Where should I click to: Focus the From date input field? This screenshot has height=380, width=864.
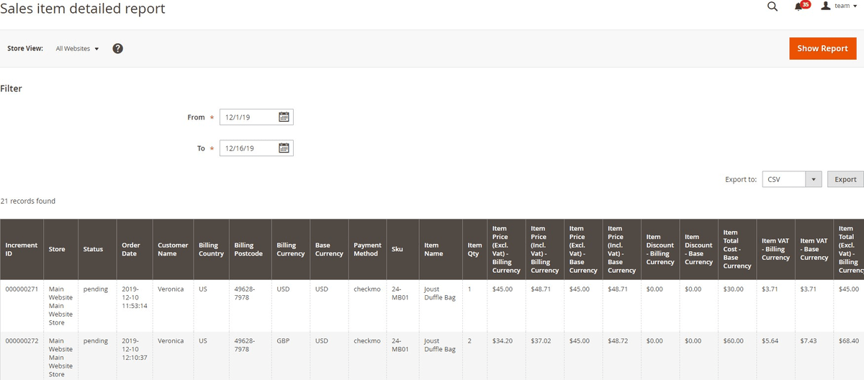pos(248,117)
